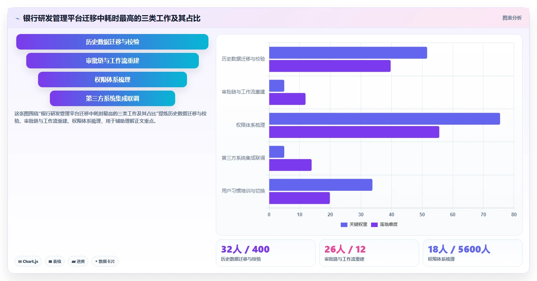Click the x-axis tick value 80
This screenshot has height=281, width=537.
(514, 214)
